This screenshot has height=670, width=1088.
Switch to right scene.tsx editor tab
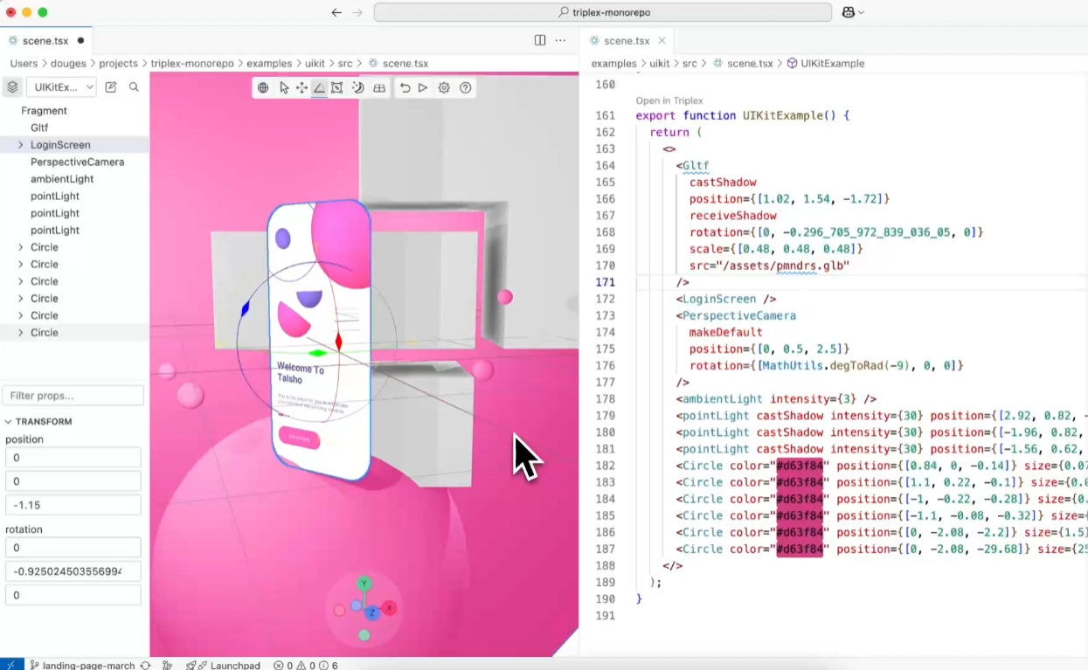pos(627,40)
